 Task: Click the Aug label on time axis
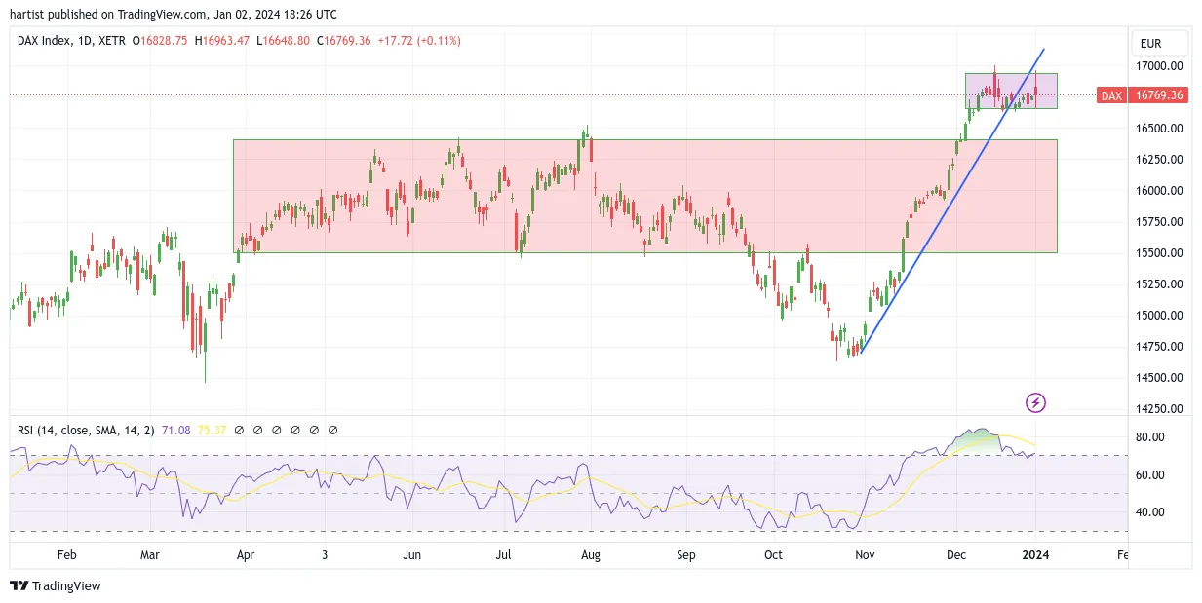pos(590,555)
